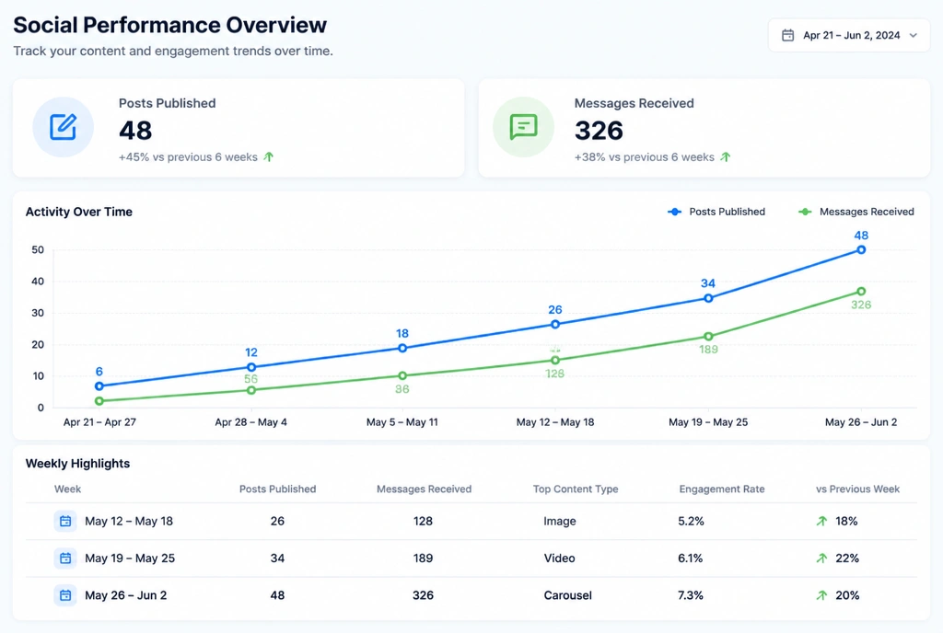This screenshot has width=943, height=633.
Task: Sort by the Engagement Rate column header
Action: (722, 489)
